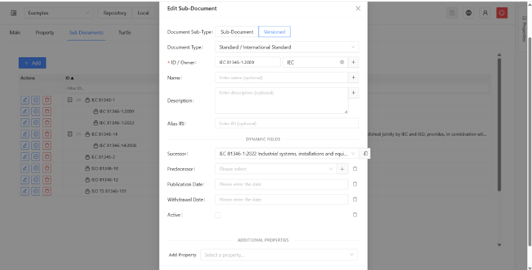Image resolution: width=532 pixels, height=270 pixels.
Task: Click plus button next to Description
Action: (x=354, y=93)
